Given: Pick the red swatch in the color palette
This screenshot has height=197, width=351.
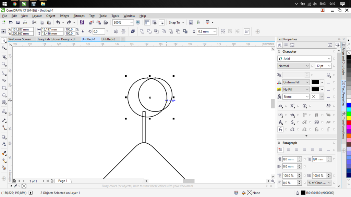Looking at the screenshot, I should click(349, 122).
